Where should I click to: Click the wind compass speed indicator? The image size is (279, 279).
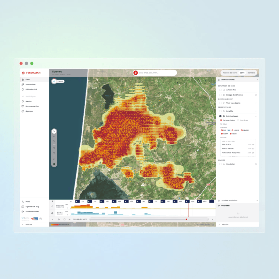[x=58, y=81]
